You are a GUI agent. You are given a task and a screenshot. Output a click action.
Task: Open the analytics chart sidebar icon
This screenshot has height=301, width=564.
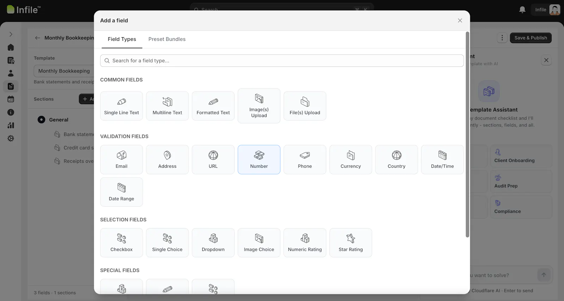(x=11, y=125)
